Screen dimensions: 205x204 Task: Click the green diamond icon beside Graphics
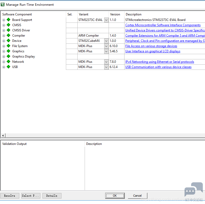pos(9,51)
